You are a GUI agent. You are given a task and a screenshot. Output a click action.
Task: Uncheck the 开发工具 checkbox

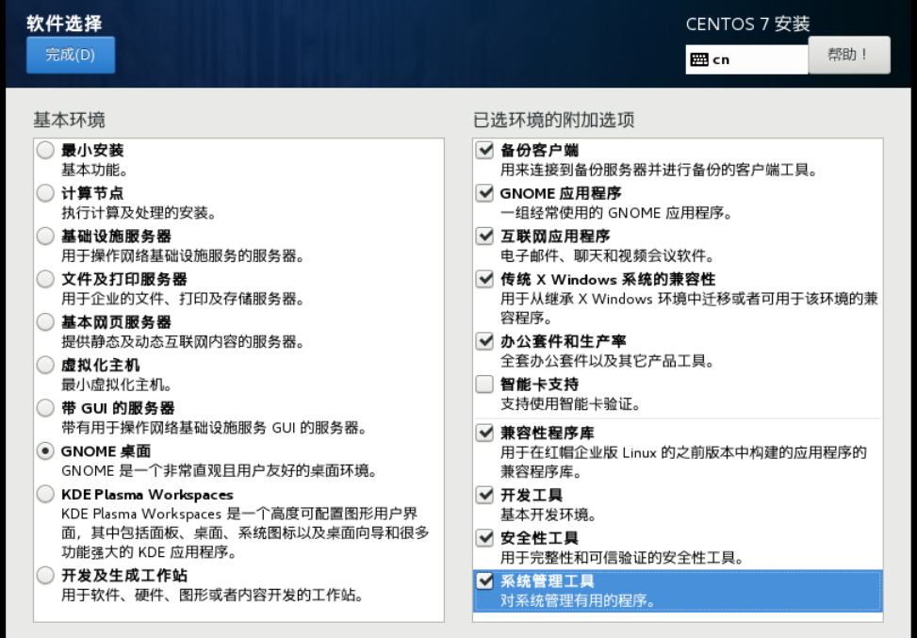click(x=484, y=495)
